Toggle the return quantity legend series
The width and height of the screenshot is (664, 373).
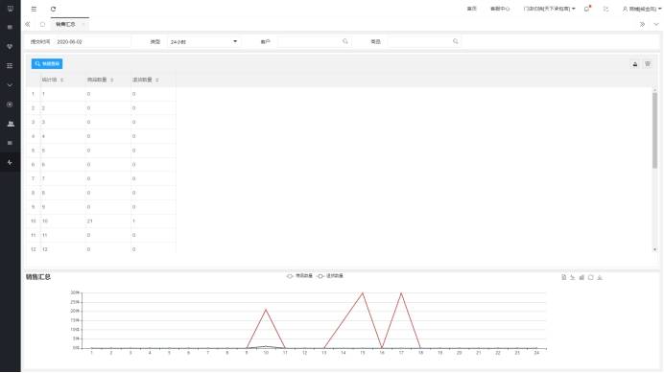click(330, 276)
